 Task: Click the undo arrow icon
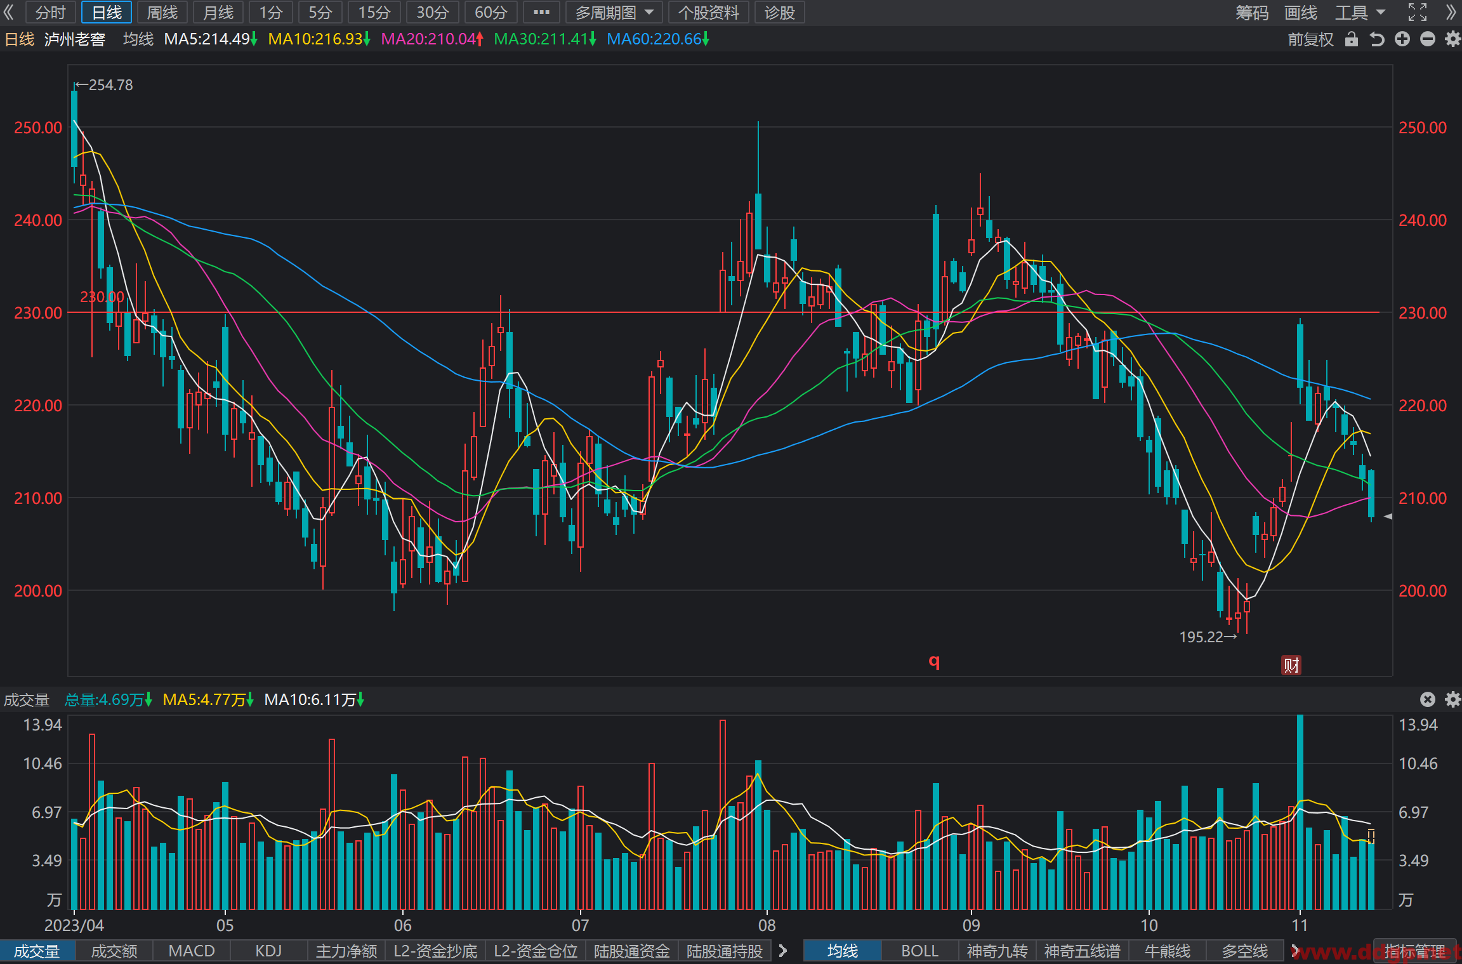pos(1377,39)
